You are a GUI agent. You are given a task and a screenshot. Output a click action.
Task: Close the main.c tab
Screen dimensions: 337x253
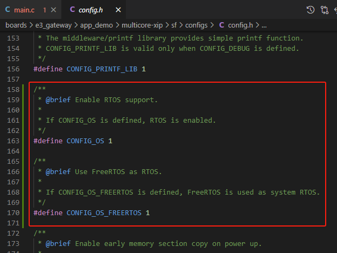pyautogui.click(x=54, y=10)
